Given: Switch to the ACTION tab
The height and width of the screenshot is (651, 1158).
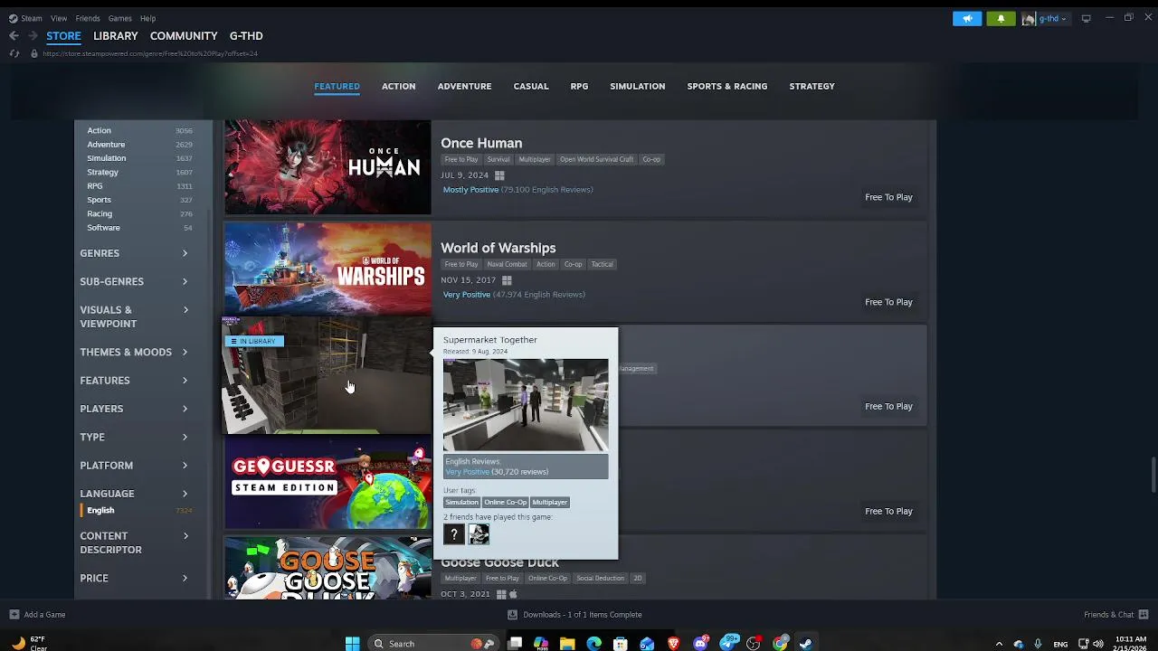Looking at the screenshot, I should [x=398, y=86].
